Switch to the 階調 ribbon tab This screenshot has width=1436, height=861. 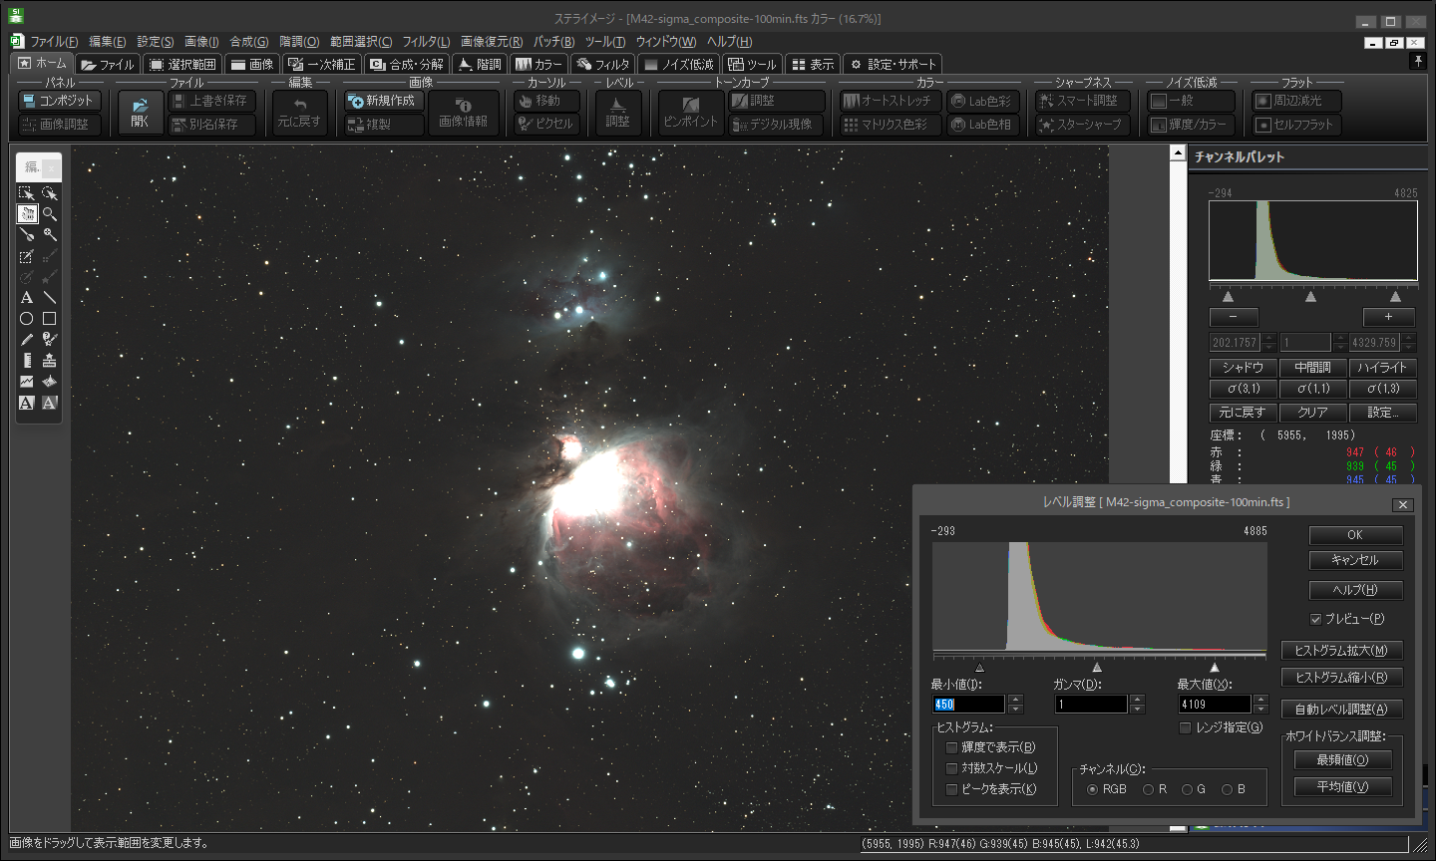(479, 65)
